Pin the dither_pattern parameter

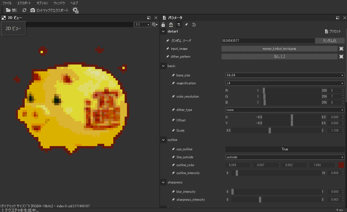[x=167, y=57]
